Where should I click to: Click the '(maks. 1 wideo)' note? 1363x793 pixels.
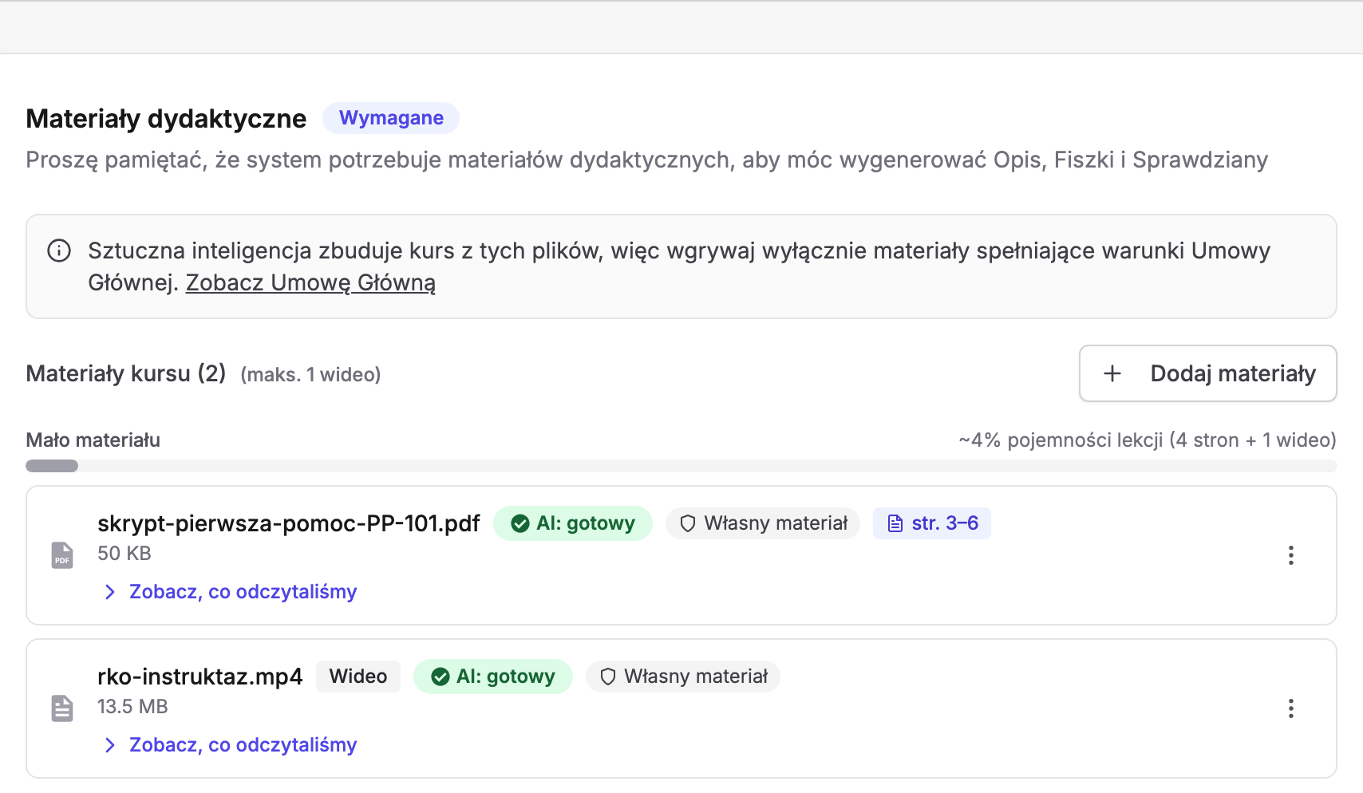(310, 375)
